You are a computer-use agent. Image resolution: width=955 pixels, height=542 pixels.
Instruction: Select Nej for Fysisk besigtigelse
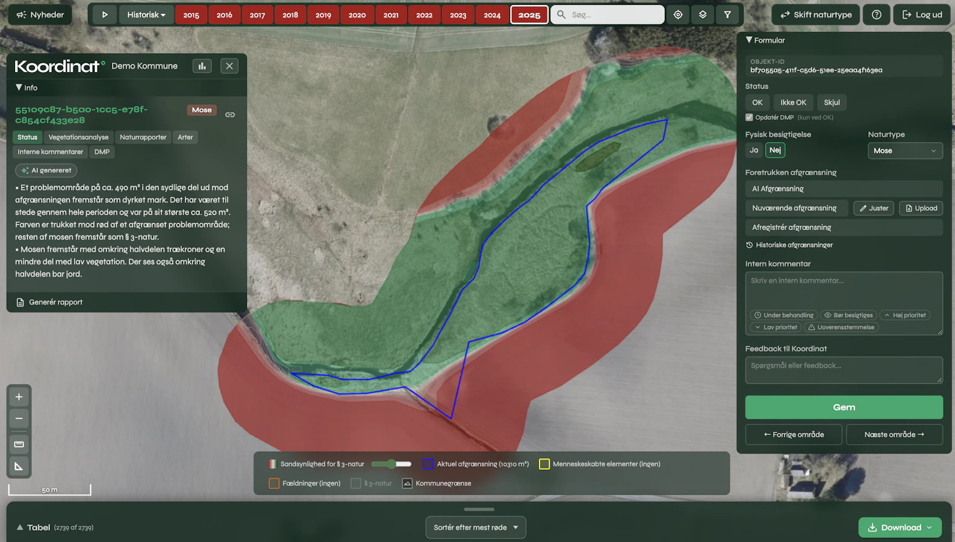(776, 151)
